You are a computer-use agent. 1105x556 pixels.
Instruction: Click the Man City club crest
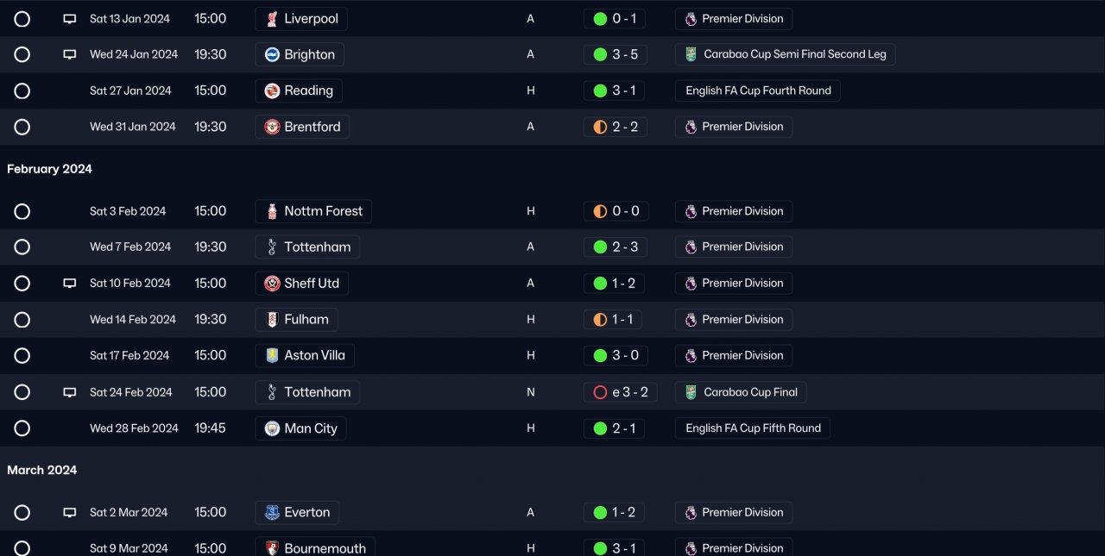click(272, 428)
